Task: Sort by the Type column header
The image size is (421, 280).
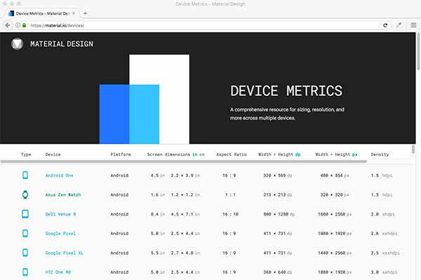Action: click(26, 154)
